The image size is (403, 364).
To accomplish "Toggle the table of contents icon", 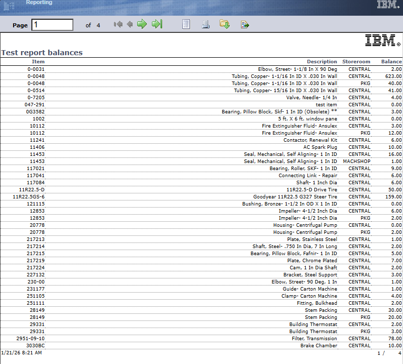I will point(186,24).
